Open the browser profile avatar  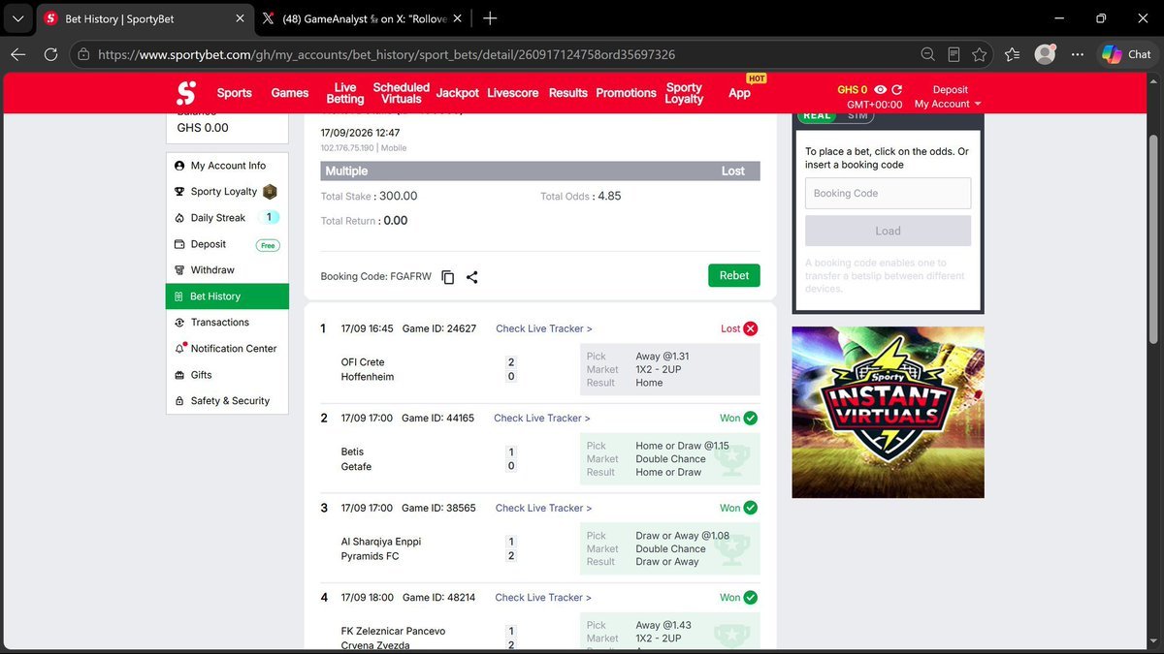[1045, 54]
